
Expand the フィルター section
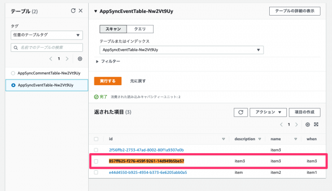(x=108, y=61)
